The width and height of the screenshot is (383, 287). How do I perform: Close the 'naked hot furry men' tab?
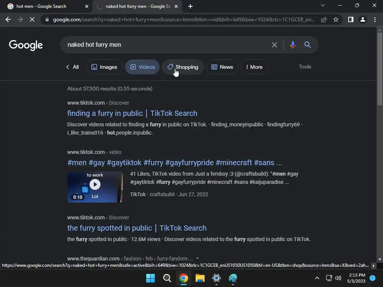(x=176, y=6)
